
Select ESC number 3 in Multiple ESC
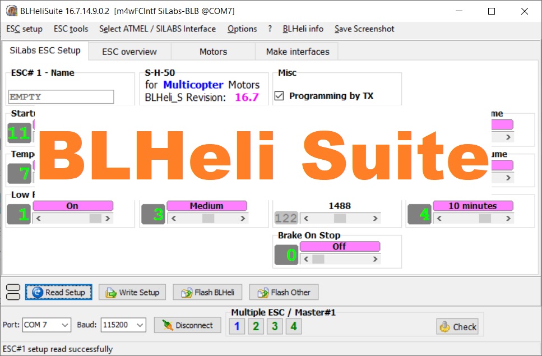pyautogui.click(x=275, y=326)
